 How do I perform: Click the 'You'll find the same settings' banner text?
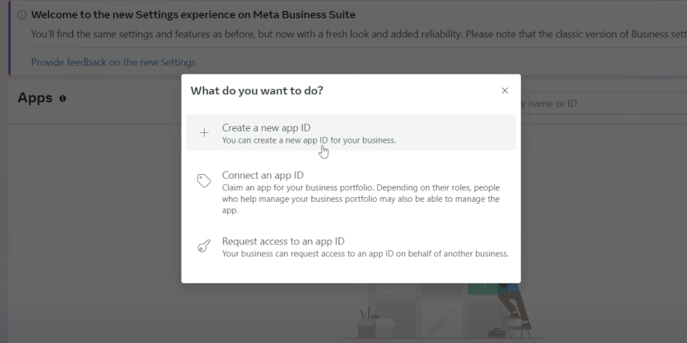pos(359,34)
